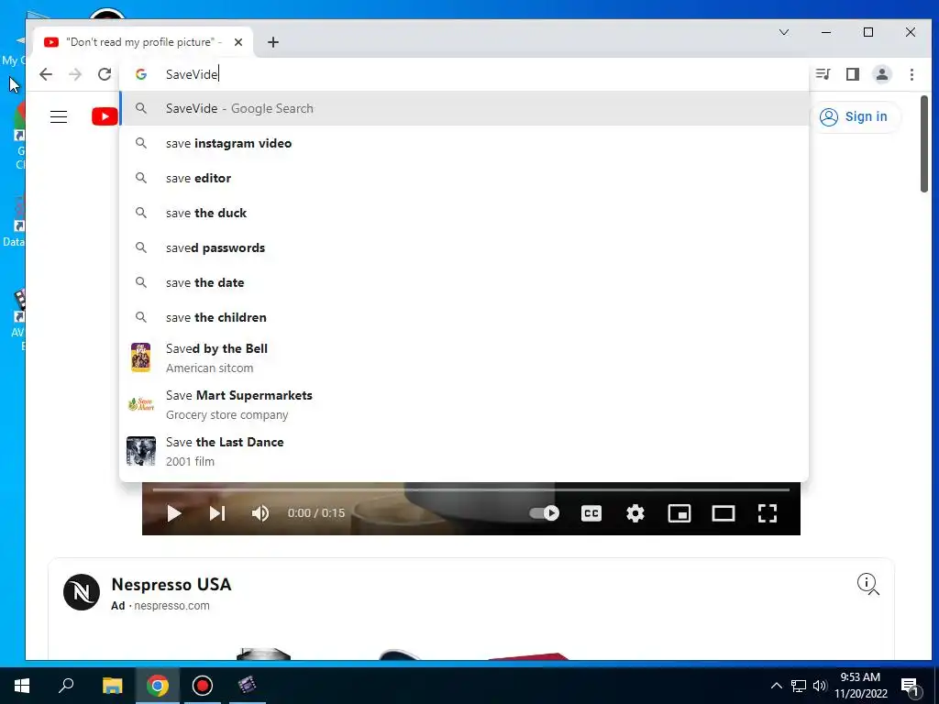Image resolution: width=939 pixels, height=704 pixels.
Task: Open File Explorer from taskbar
Action: tap(112, 686)
